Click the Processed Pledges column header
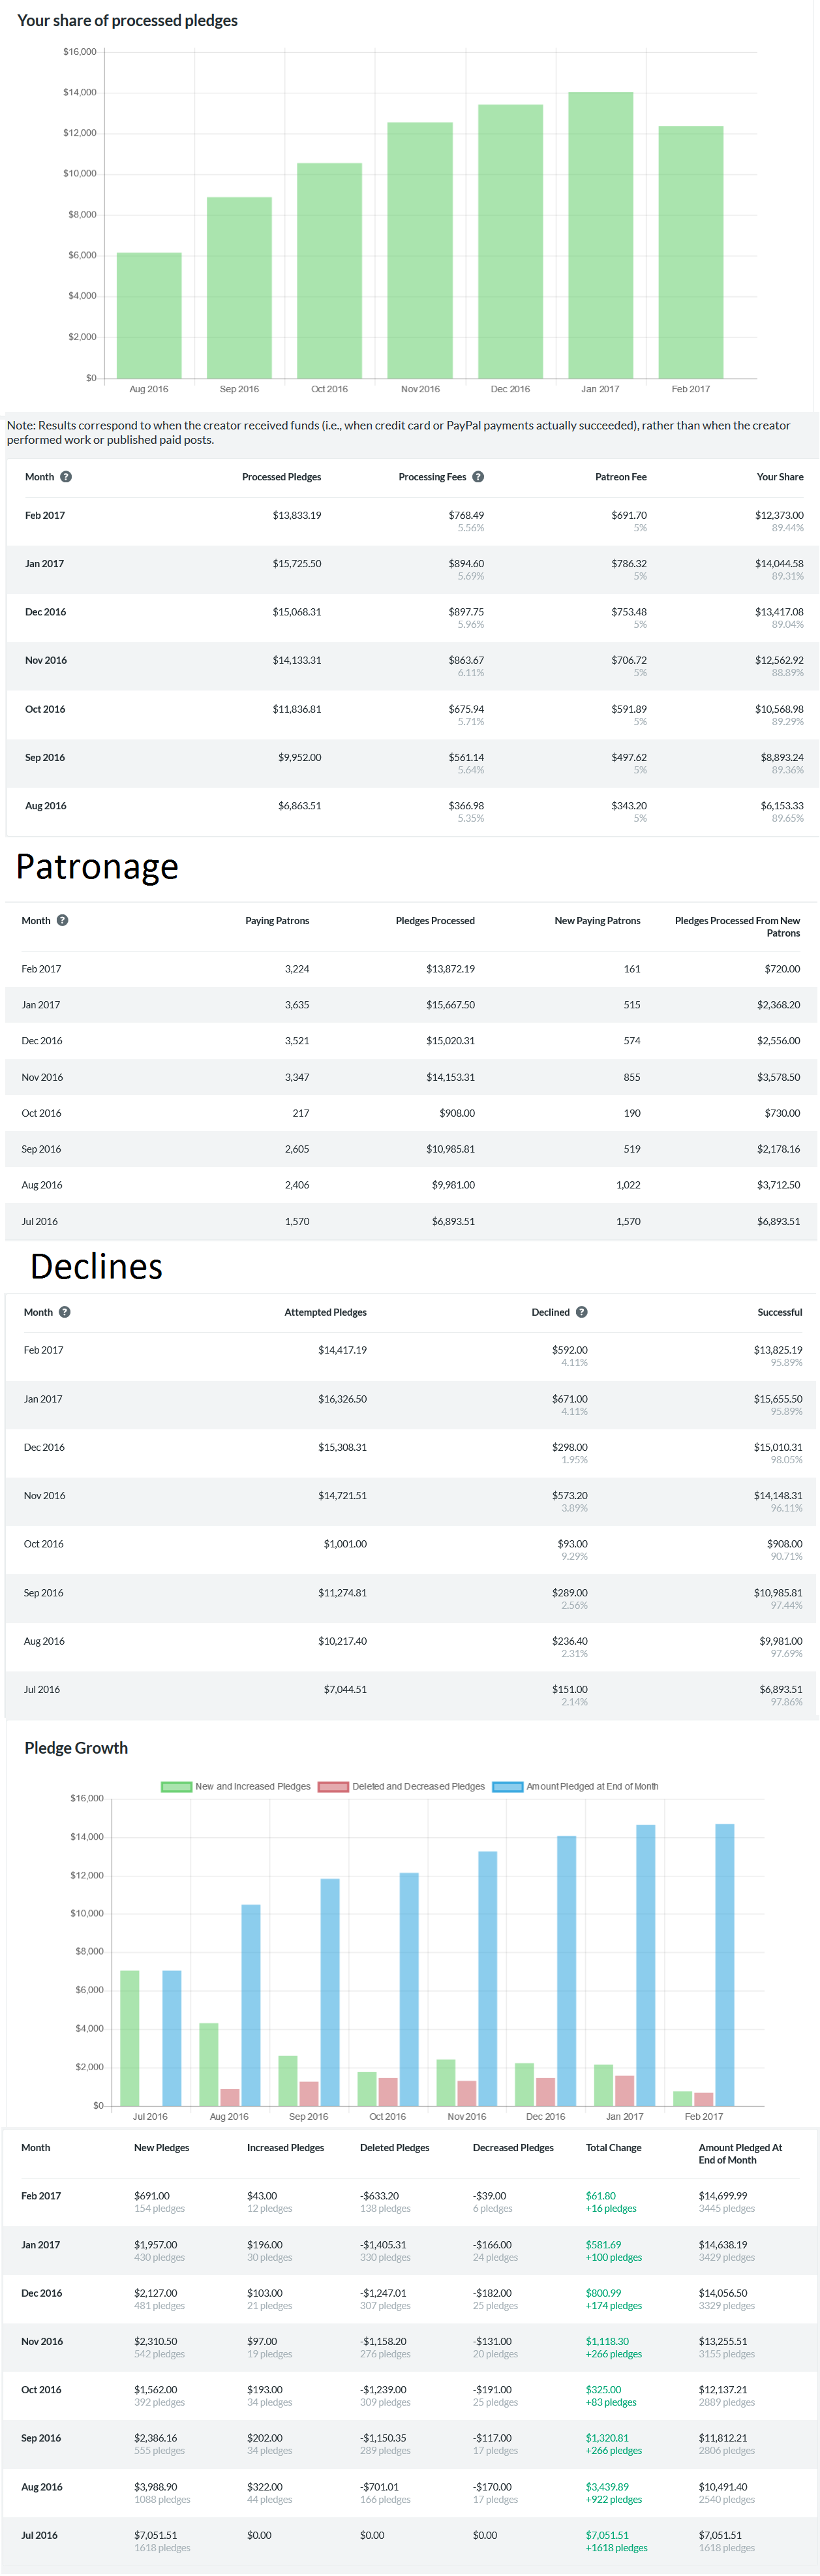 281,477
